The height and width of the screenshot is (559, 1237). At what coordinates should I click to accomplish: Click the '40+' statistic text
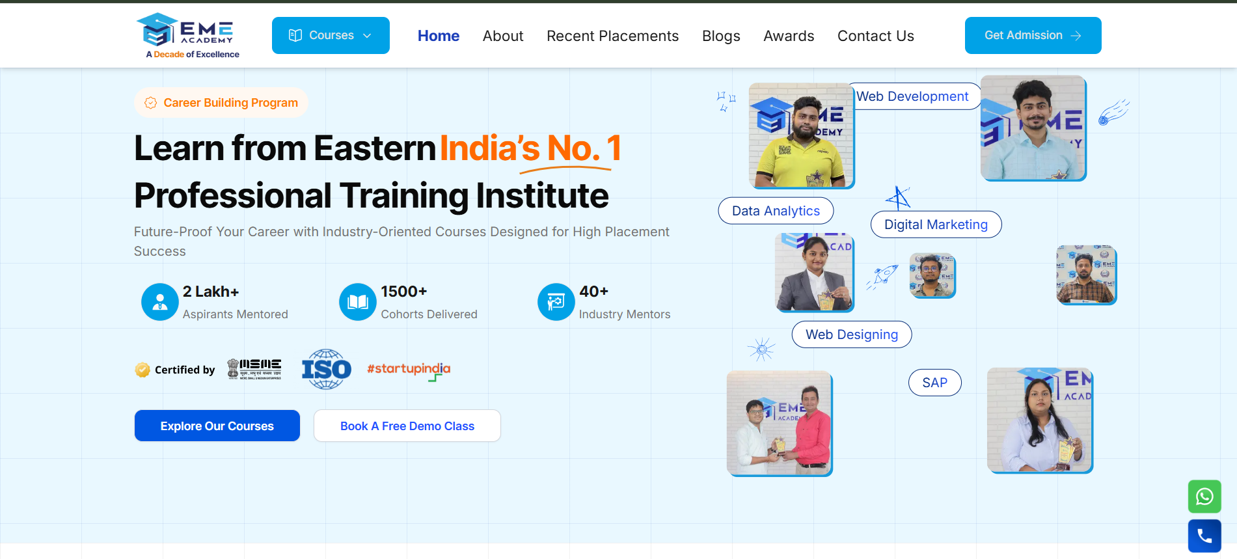pos(593,292)
